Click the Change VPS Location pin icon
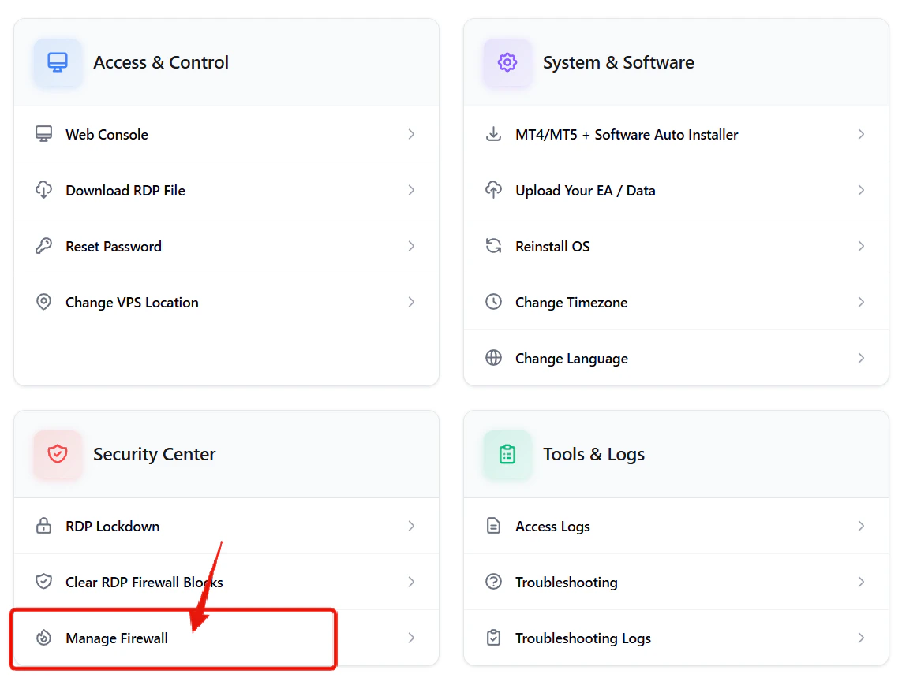Screen dimensions: 902x685 click(43, 302)
